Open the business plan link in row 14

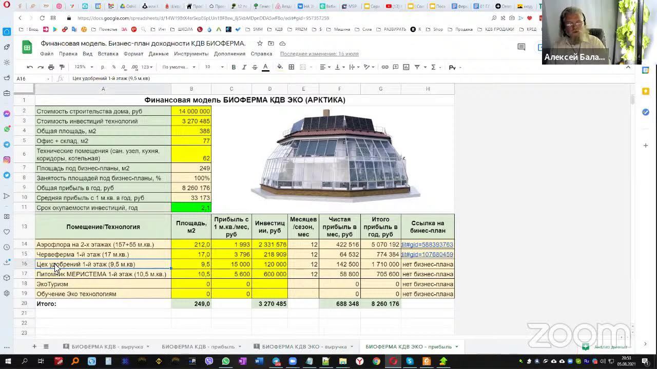tap(427, 244)
